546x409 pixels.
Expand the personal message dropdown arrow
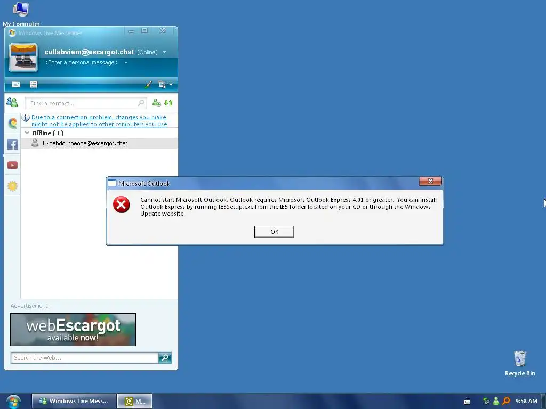[126, 63]
